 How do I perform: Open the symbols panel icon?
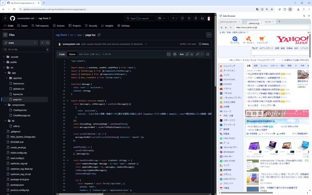click(208, 54)
